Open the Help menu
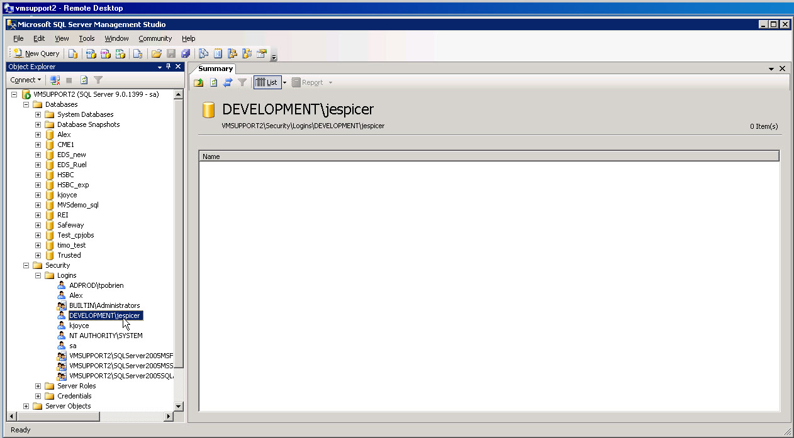The image size is (794, 438). [x=189, y=38]
